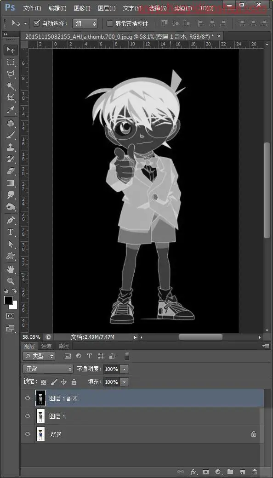The height and width of the screenshot is (478, 273).
Task: Click the Link Layers icon
Action: click(181, 472)
